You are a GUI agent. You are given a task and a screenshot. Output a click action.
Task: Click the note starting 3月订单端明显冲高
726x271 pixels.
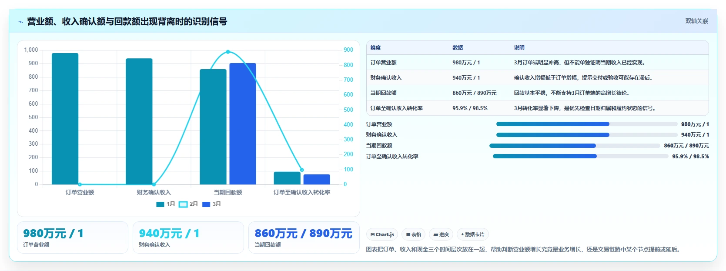click(580, 63)
